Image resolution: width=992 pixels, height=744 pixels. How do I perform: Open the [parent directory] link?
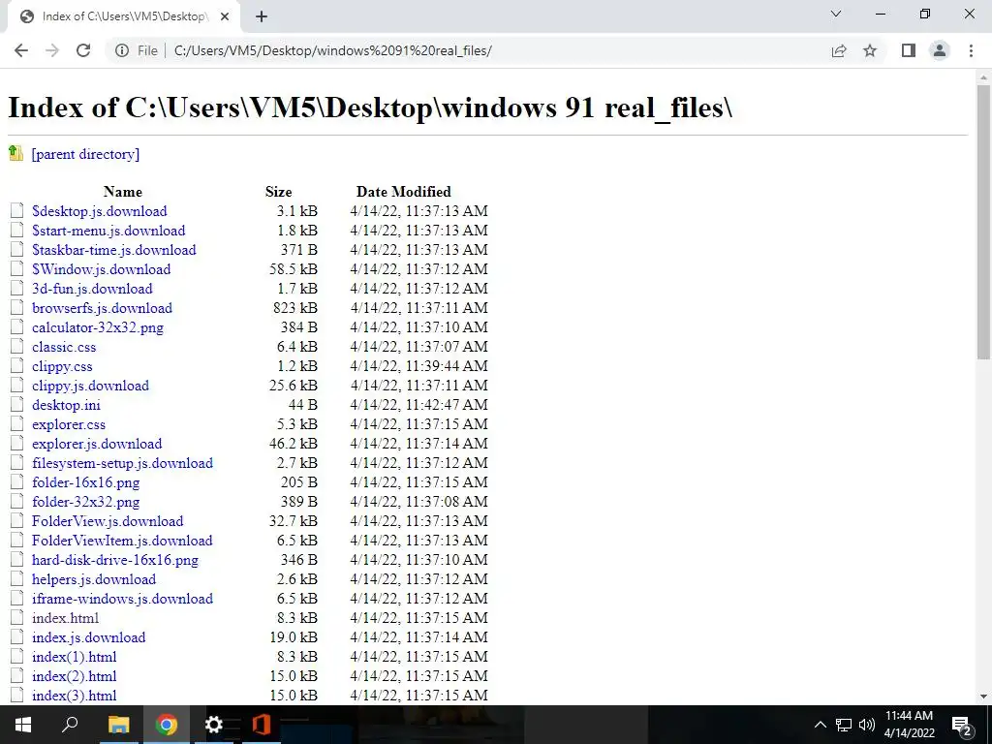(85, 154)
